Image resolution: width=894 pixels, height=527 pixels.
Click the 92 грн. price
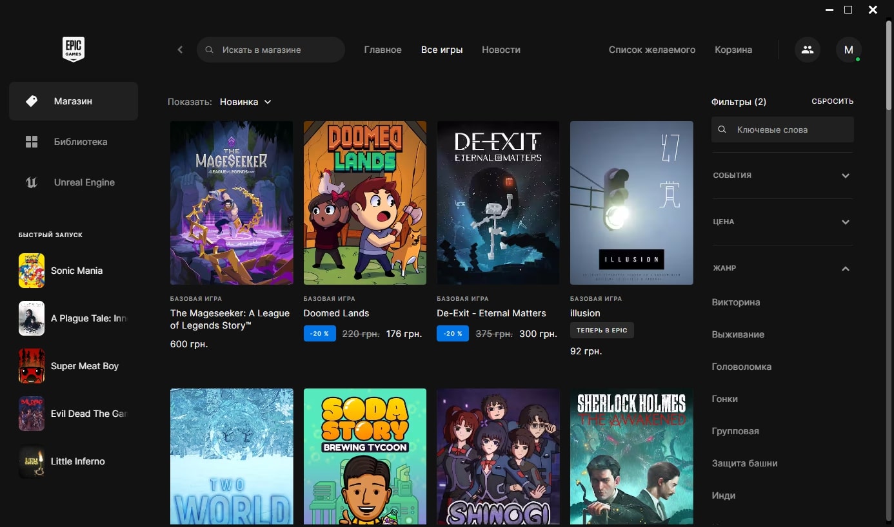click(586, 351)
